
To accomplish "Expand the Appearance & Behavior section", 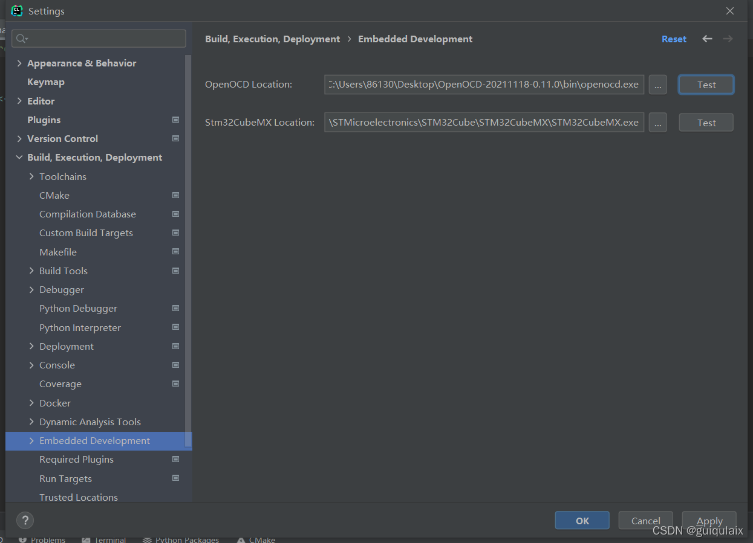I will [x=19, y=63].
